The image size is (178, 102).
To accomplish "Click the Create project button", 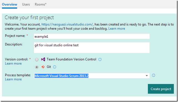I will tap(161, 89).
